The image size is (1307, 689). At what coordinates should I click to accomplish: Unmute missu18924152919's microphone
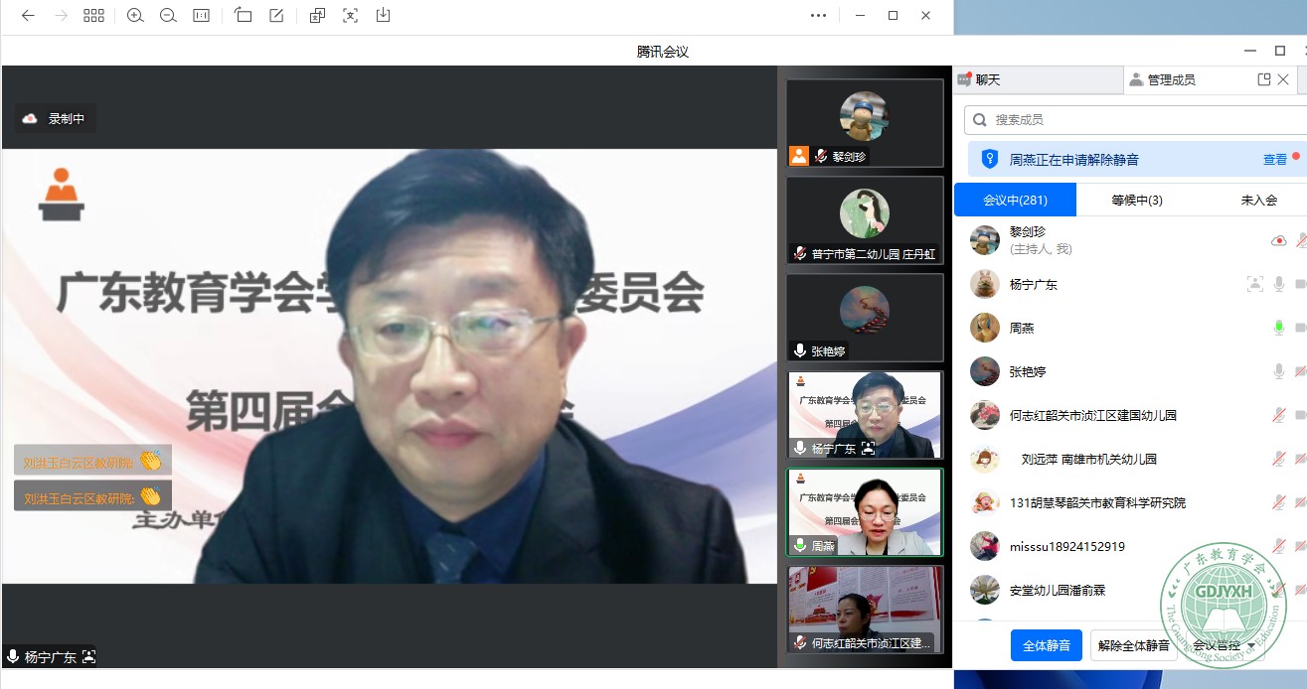[x=1279, y=546]
